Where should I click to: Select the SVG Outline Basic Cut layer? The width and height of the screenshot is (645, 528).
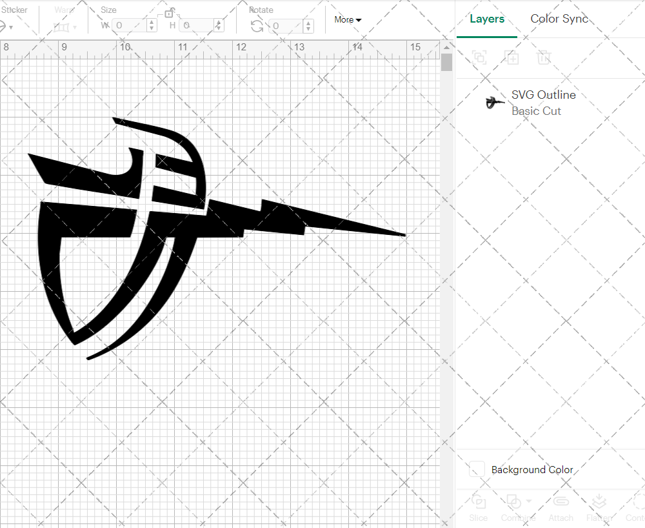[x=543, y=102]
